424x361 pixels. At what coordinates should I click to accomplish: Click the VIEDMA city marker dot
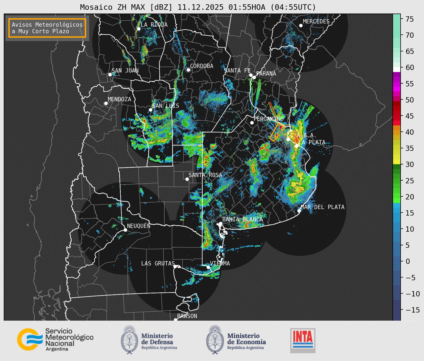208,267
